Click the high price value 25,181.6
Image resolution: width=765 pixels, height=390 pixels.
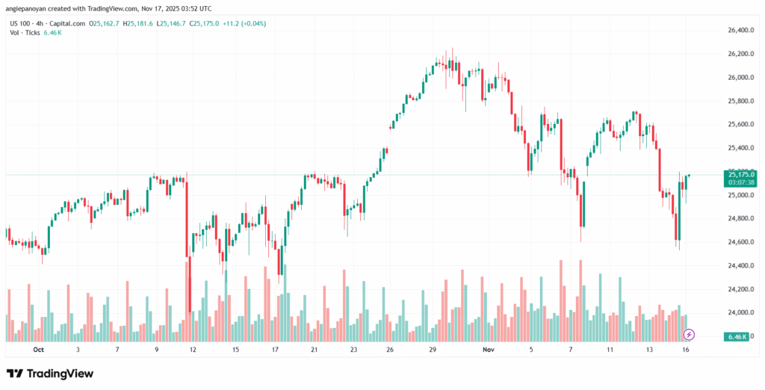pyautogui.click(x=150, y=24)
